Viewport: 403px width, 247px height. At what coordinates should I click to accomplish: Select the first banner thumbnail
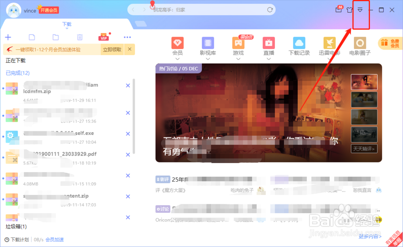[364, 82]
